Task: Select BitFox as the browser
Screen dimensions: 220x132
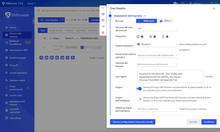Action: pos(165,21)
